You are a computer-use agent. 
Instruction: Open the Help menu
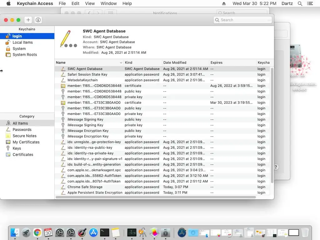pos(127,3)
